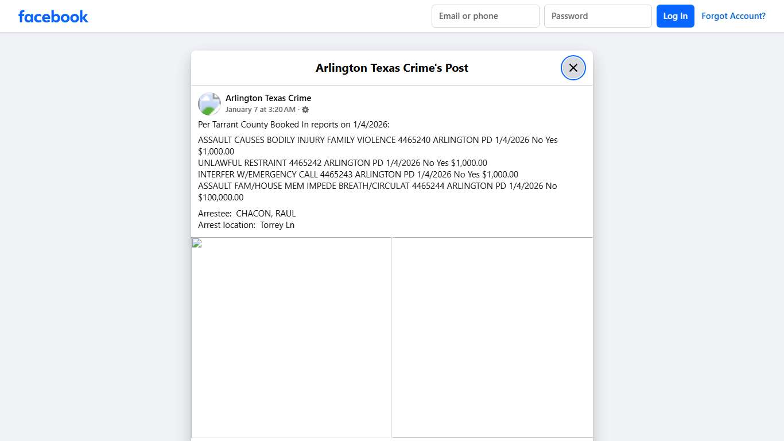Select the right post image area

tap(491, 337)
